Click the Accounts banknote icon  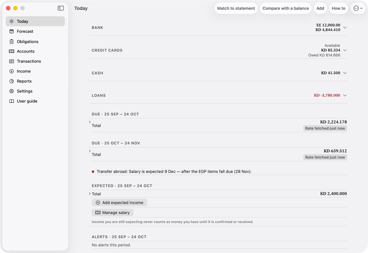[12, 51]
